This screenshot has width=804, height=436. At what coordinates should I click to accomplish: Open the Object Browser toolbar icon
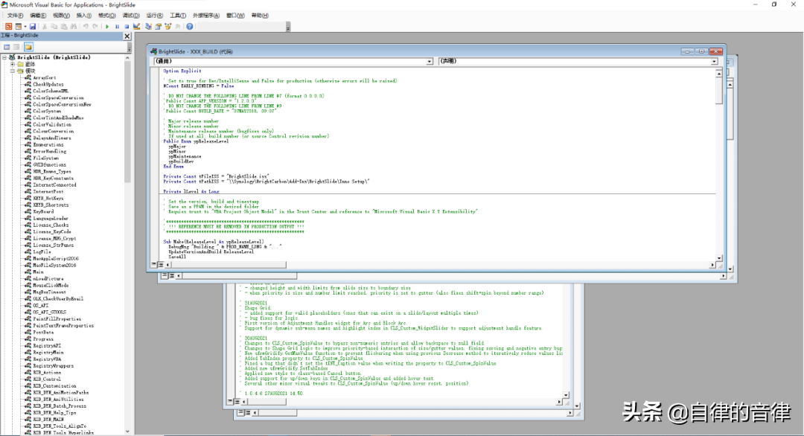pos(167,27)
